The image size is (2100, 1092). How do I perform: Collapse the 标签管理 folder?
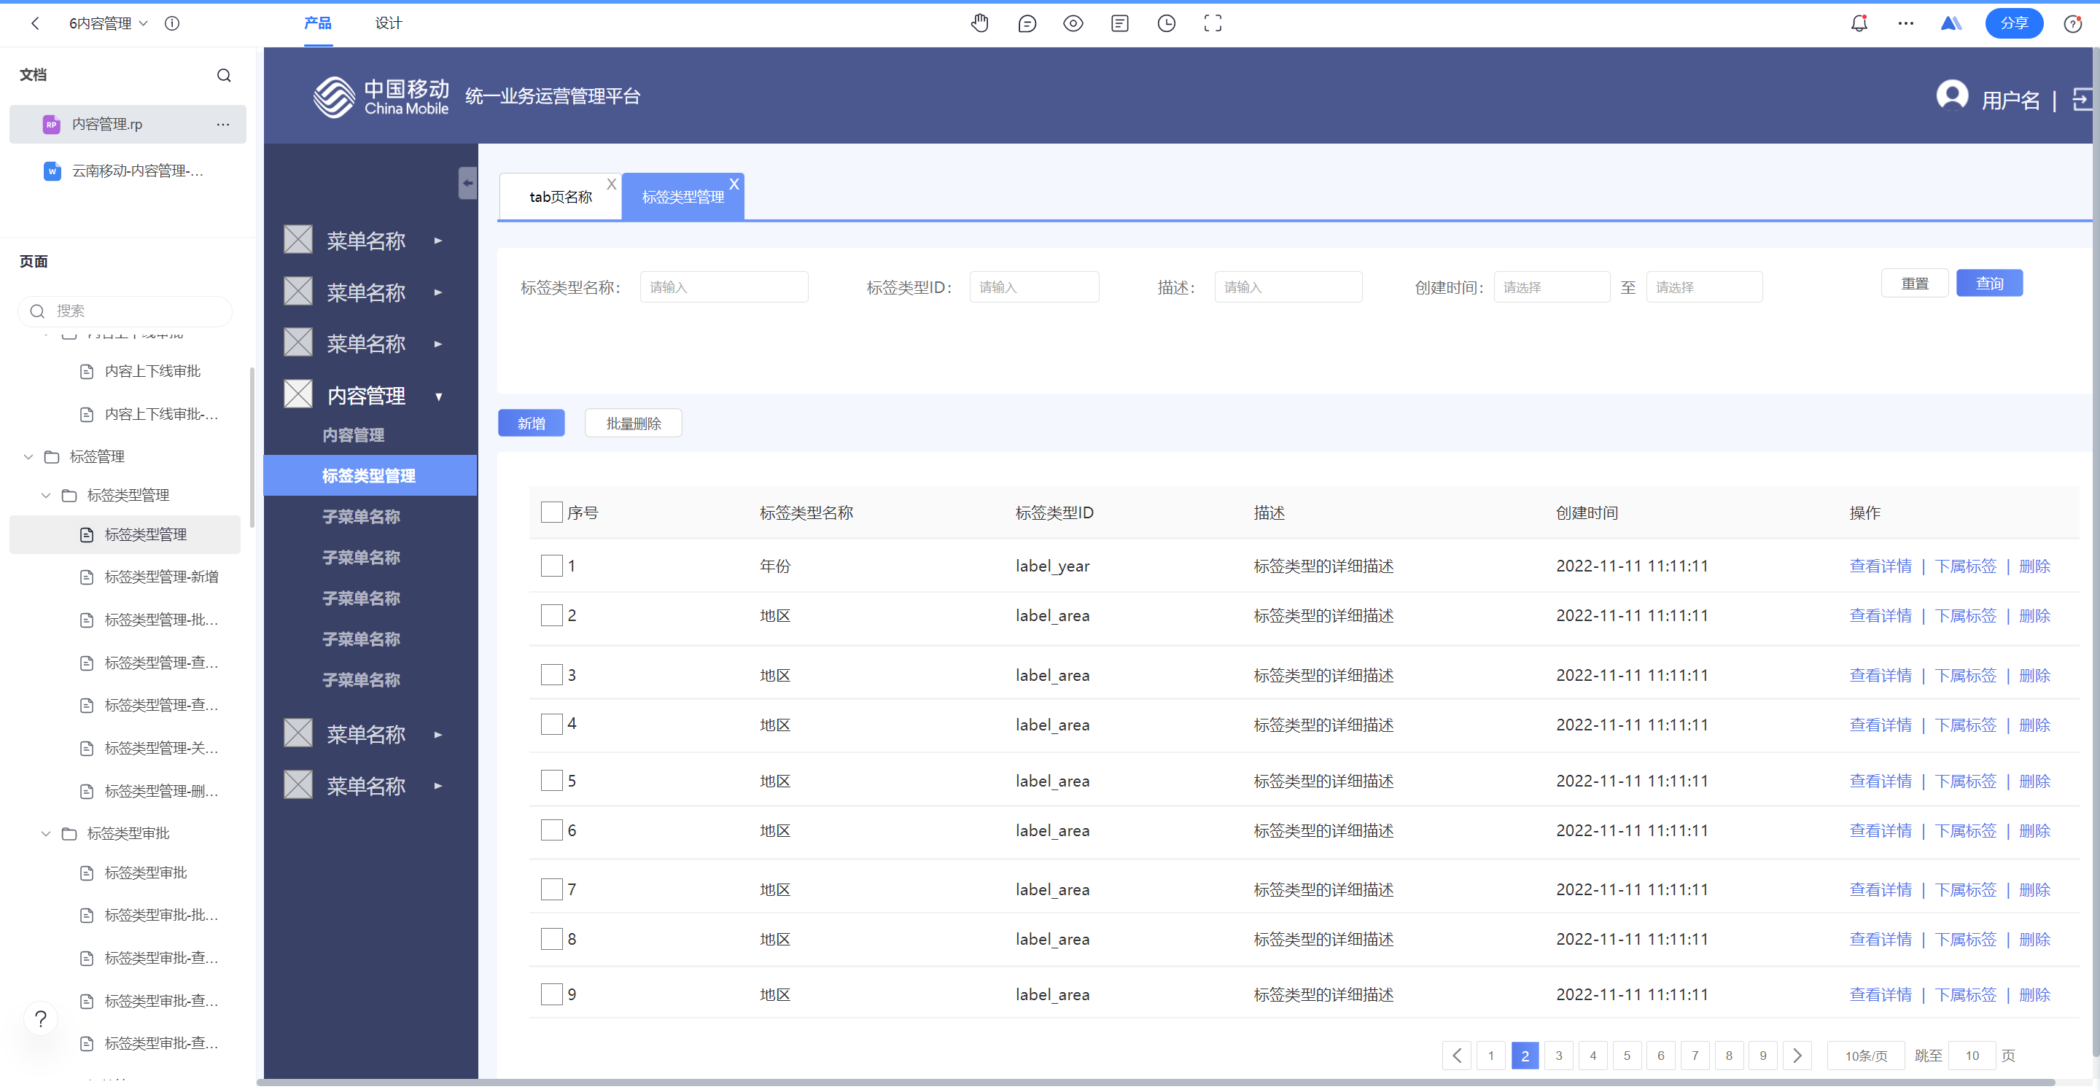coord(28,457)
